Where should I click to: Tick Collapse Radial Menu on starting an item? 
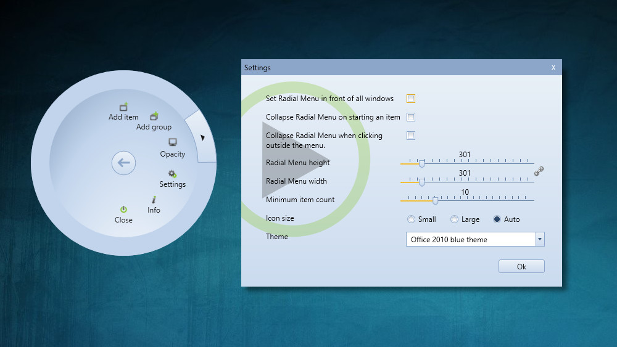(x=411, y=117)
